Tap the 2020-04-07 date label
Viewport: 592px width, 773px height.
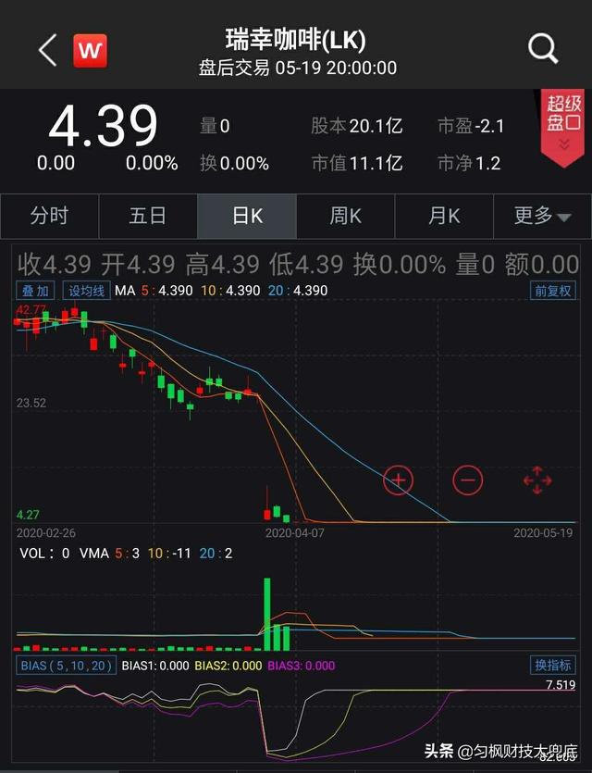(294, 533)
